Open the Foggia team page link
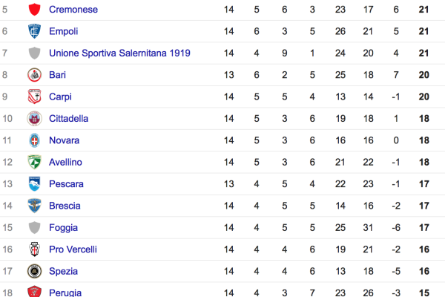Viewport: 445px width, 297px height. click(63, 228)
